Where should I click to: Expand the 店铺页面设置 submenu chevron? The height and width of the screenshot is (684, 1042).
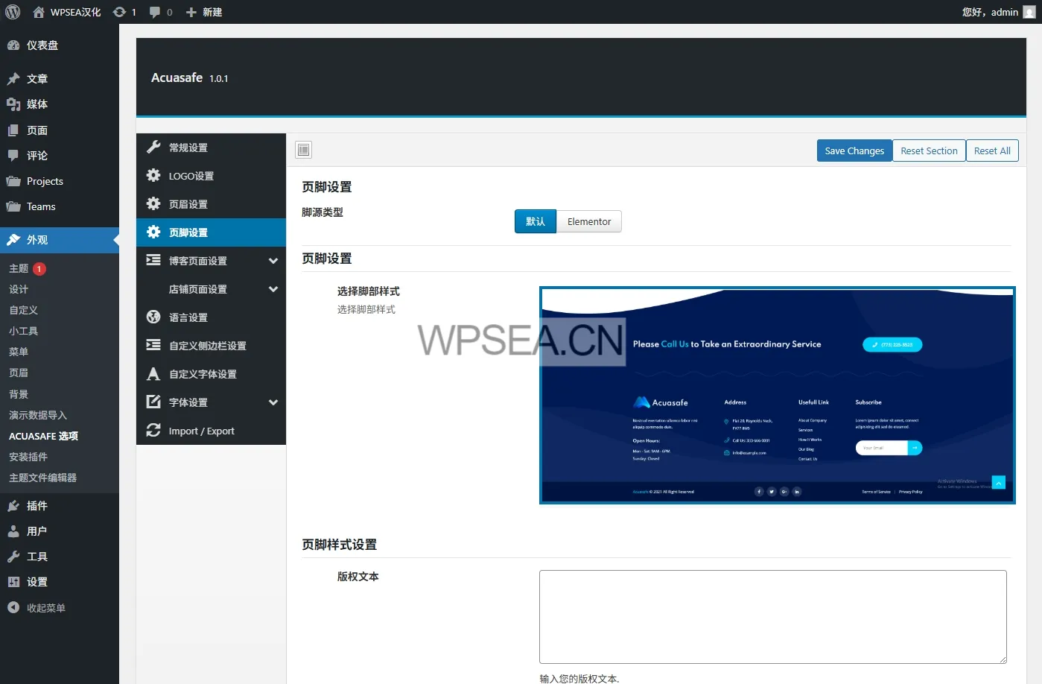point(273,289)
